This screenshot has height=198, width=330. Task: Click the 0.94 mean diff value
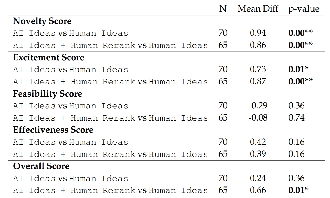coord(258,33)
